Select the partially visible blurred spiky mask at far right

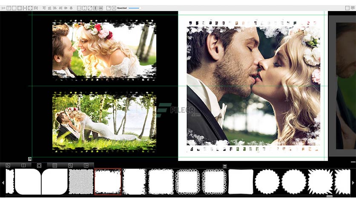(x=342, y=182)
